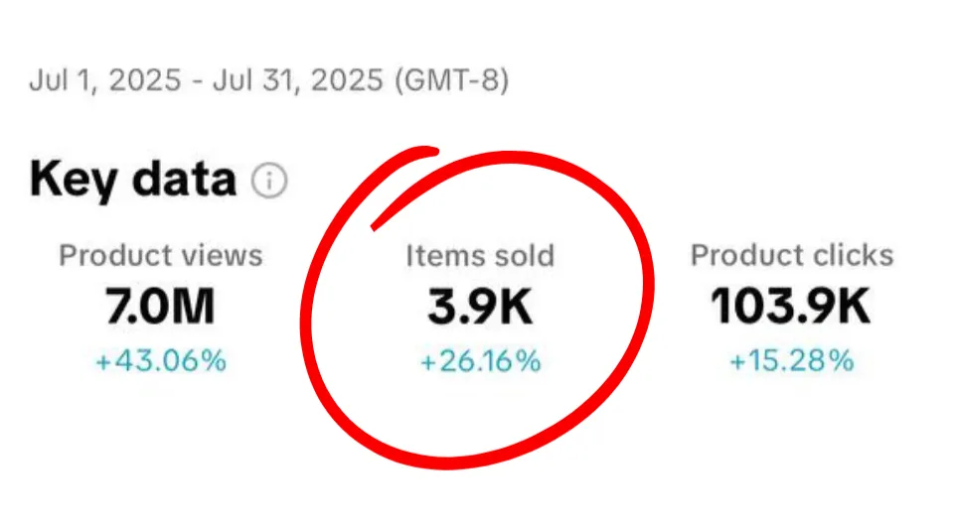Open the Product clicks metric label
This screenshot has height=526, width=954.
(792, 255)
